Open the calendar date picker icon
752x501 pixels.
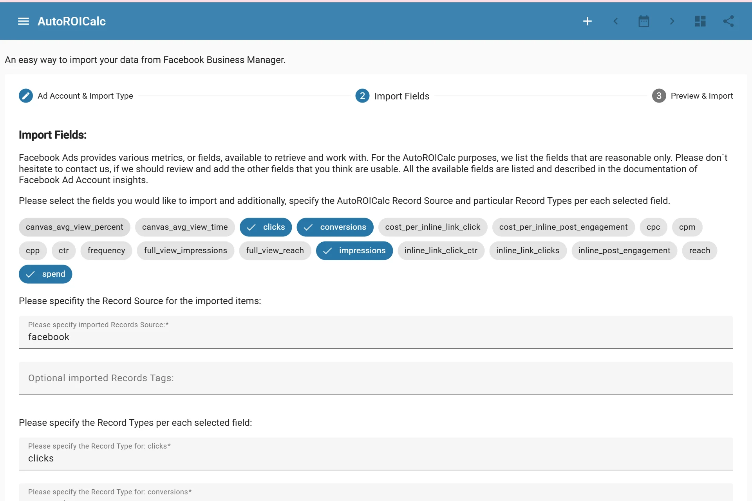tap(644, 21)
